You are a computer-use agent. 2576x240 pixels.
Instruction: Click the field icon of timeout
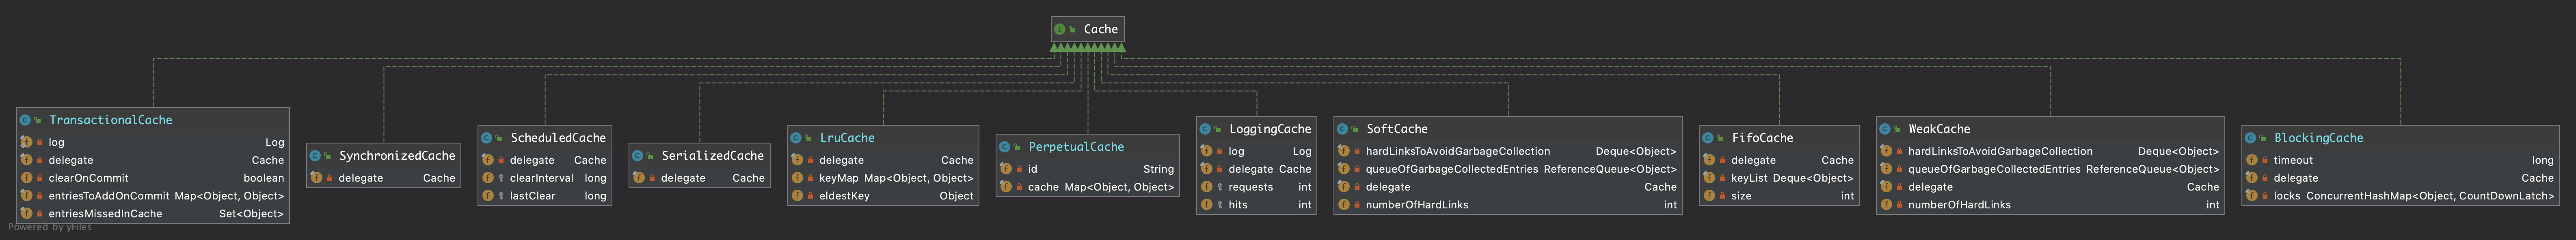pos(2251,160)
